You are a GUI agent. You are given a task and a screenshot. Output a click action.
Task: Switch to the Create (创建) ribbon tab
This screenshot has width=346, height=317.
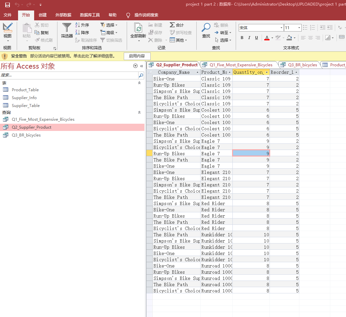[x=43, y=15]
